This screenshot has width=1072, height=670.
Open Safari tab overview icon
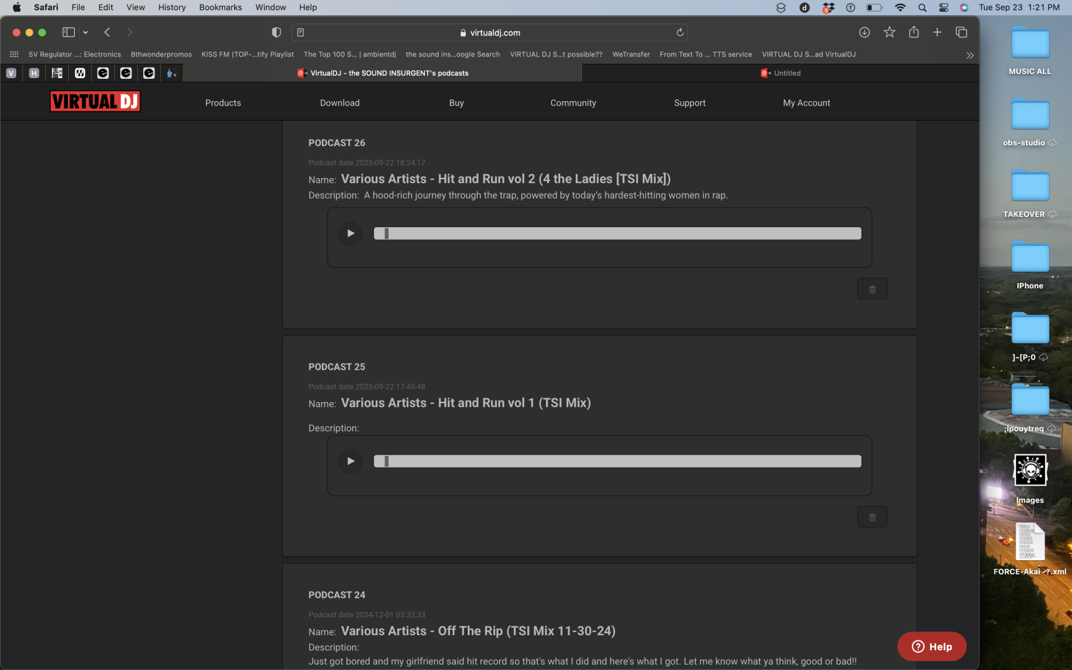(x=962, y=32)
